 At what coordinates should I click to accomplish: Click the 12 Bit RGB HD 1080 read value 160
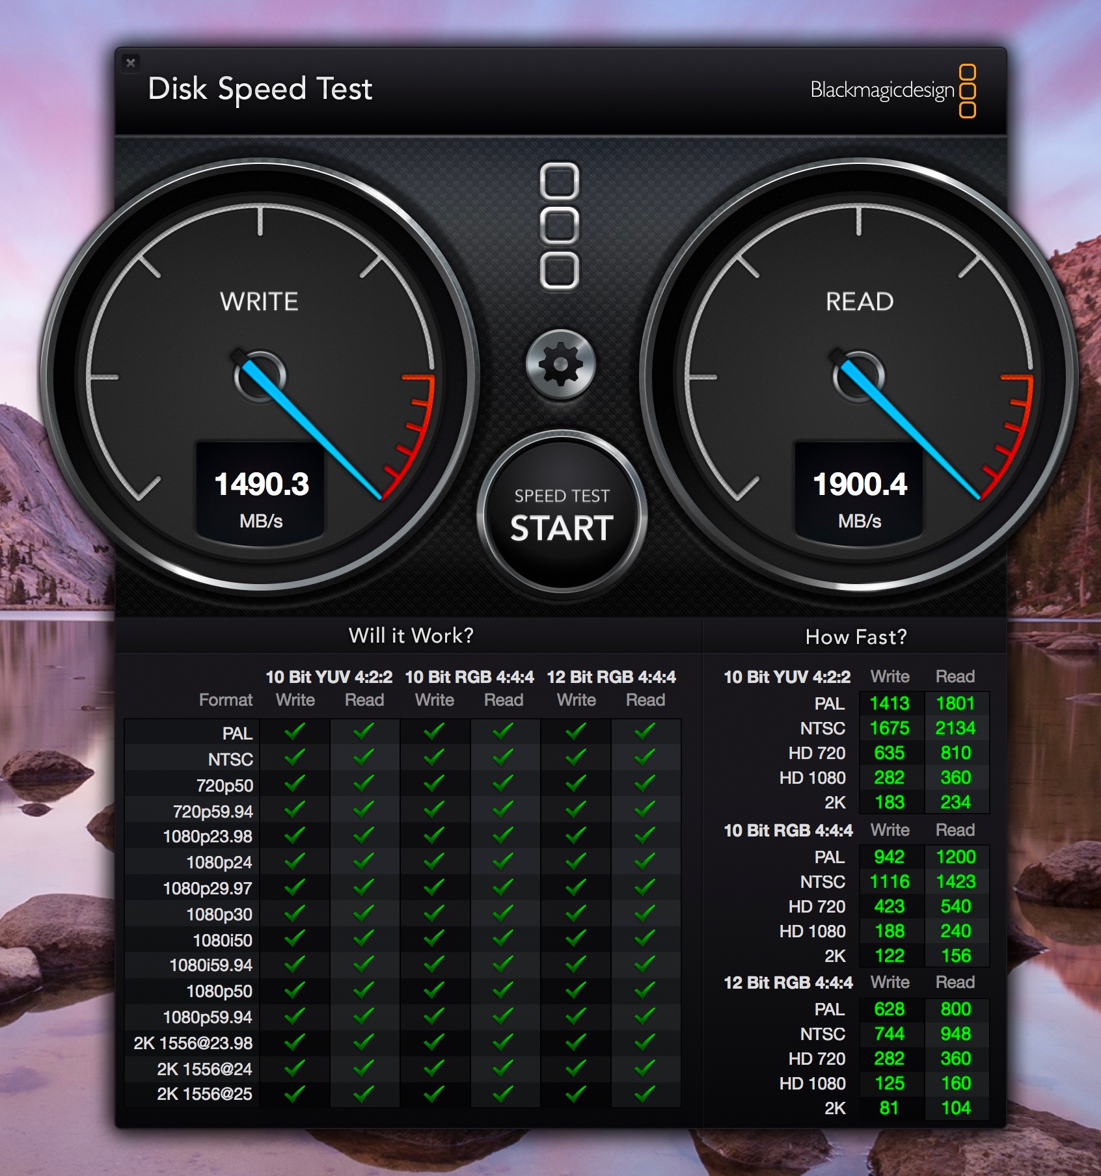click(955, 1083)
